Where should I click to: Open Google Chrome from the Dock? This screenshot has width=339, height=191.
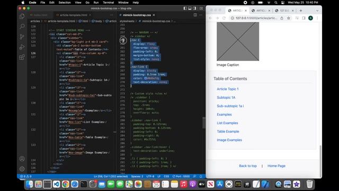pos(65,184)
